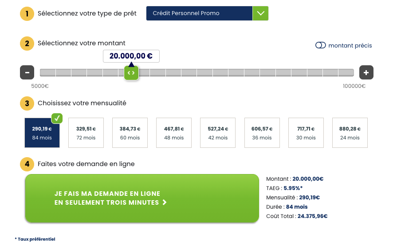Viewport: 397px width, 242px height.
Task: Click the 20.000,00 € amount display box
Action: [131, 56]
